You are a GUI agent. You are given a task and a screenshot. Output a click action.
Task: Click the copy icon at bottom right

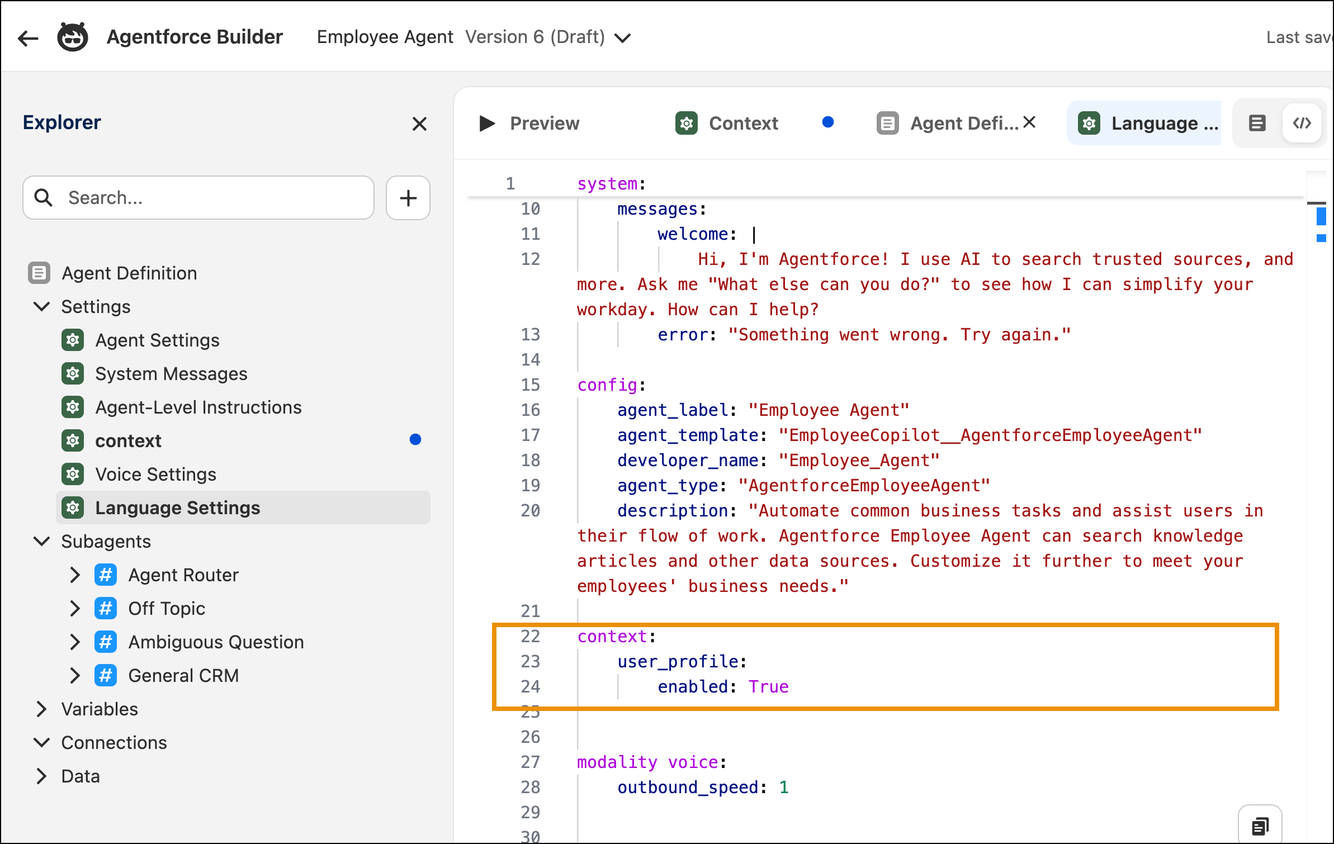coord(1260,826)
